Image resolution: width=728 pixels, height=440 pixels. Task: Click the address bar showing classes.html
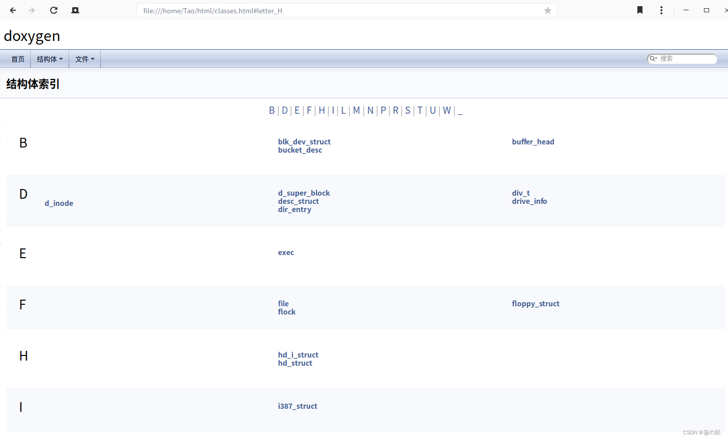coord(347,10)
